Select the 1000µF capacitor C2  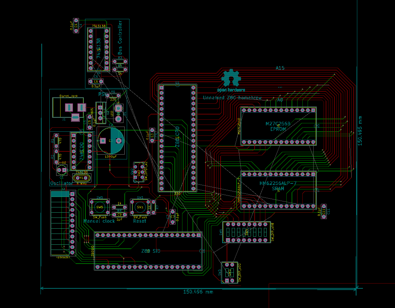coord(111,141)
